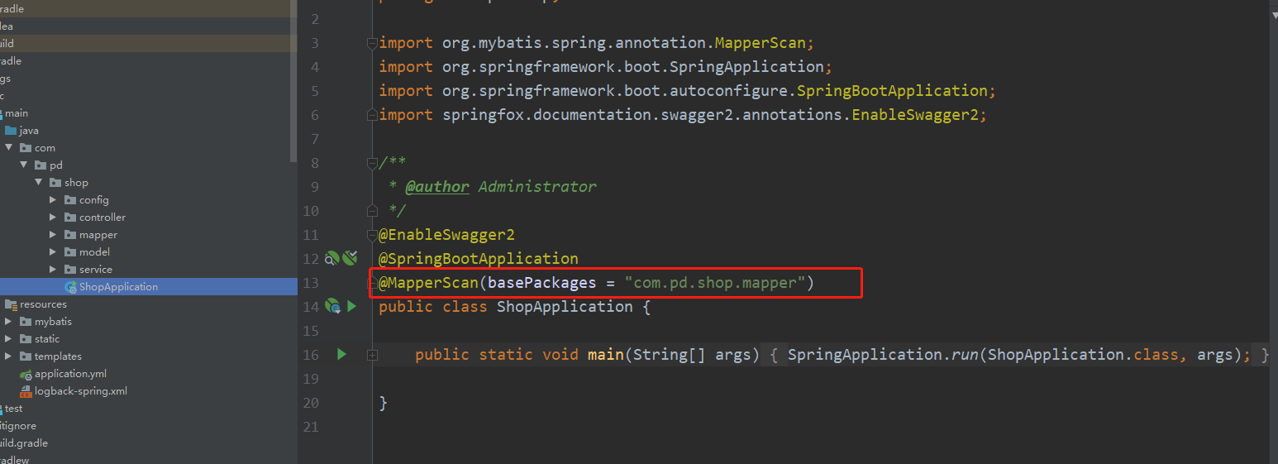Image resolution: width=1278 pixels, height=464 pixels.
Task: Collapse the shop package arrow
Action: click(x=39, y=183)
